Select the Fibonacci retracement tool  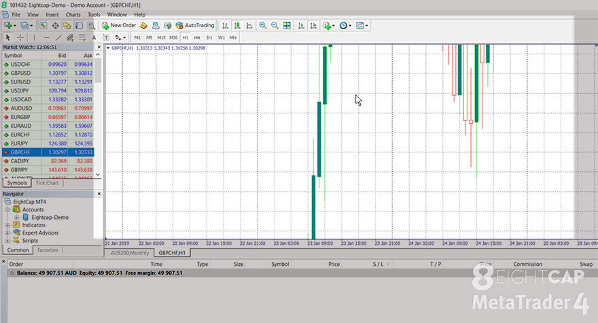82,37
